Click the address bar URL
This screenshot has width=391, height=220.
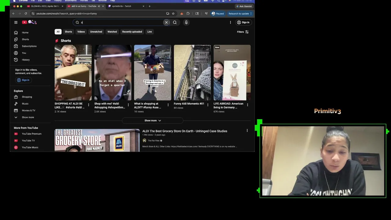[67, 13]
